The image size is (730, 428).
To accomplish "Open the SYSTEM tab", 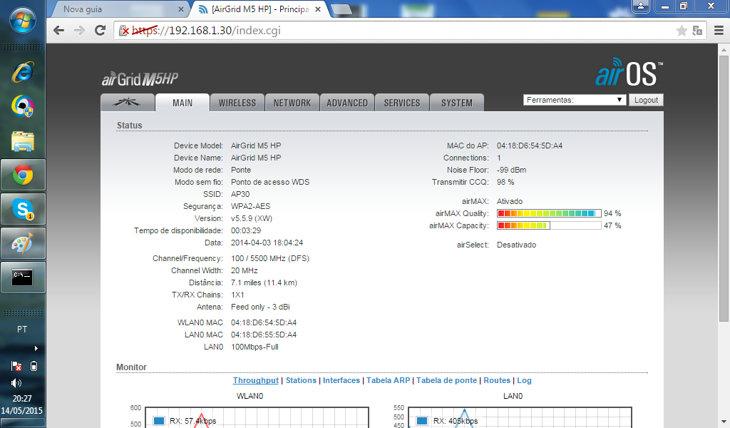I will pos(457,103).
